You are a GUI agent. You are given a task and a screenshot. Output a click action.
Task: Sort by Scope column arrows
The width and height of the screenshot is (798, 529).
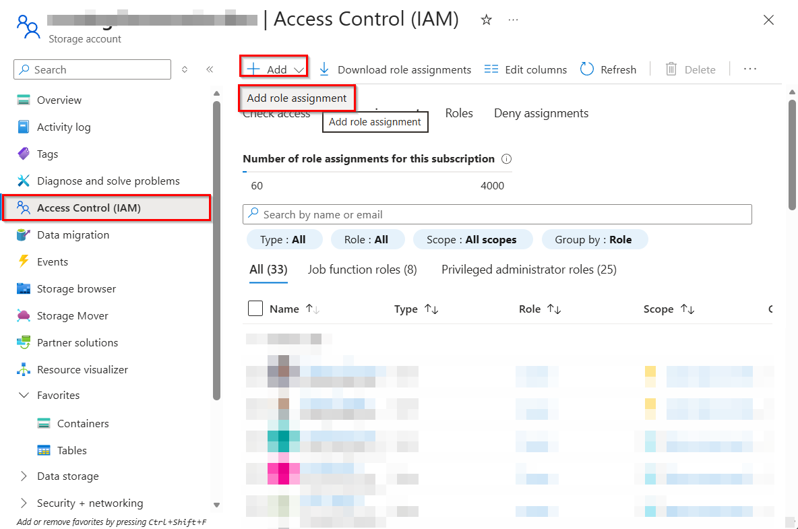click(x=687, y=309)
